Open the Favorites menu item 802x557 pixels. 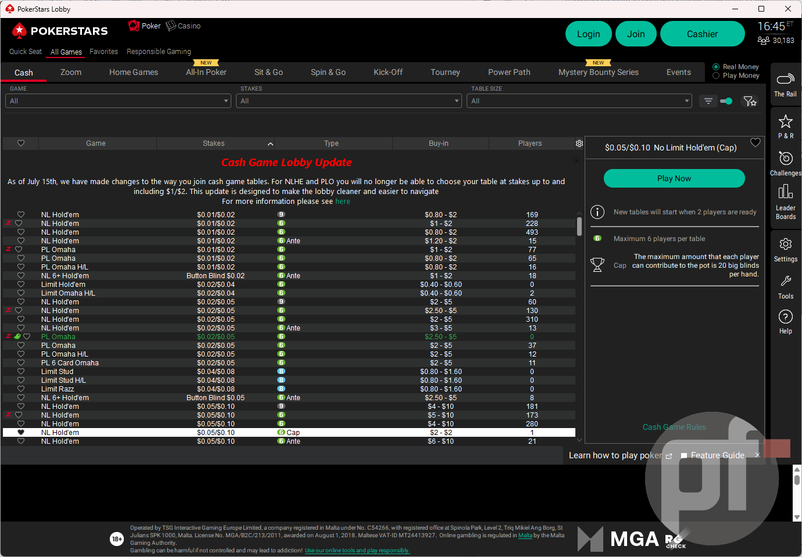[x=103, y=52]
